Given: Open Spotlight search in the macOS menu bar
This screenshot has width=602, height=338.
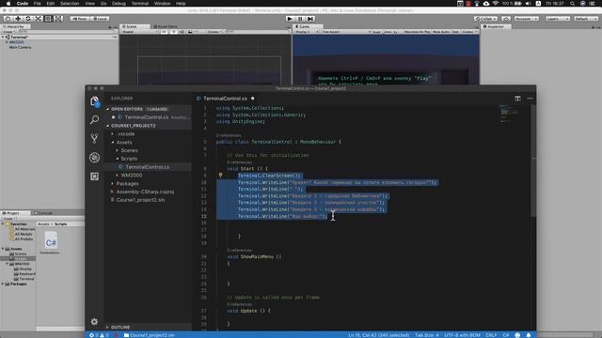Looking at the screenshot, I should [572, 4].
